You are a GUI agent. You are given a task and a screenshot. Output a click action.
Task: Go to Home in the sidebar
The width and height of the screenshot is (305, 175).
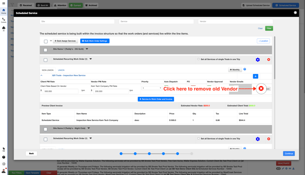tap(4, 11)
